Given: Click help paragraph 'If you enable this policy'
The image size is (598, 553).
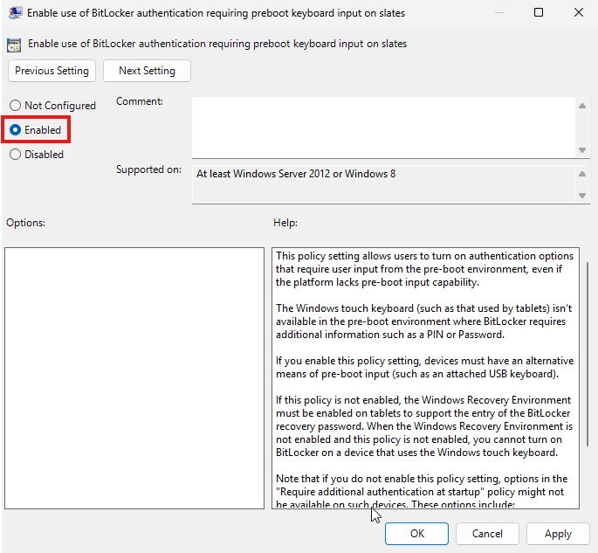Looking at the screenshot, I should click(424, 367).
